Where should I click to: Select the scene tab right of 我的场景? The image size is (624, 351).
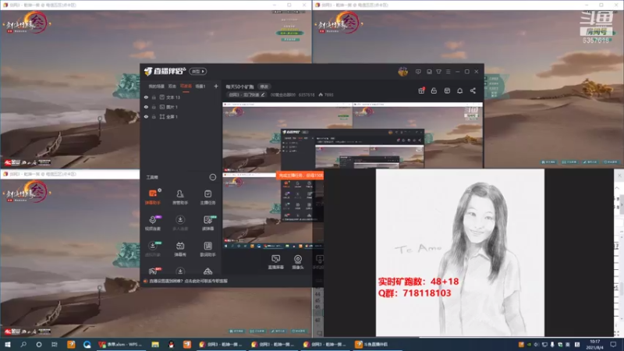coord(172,86)
